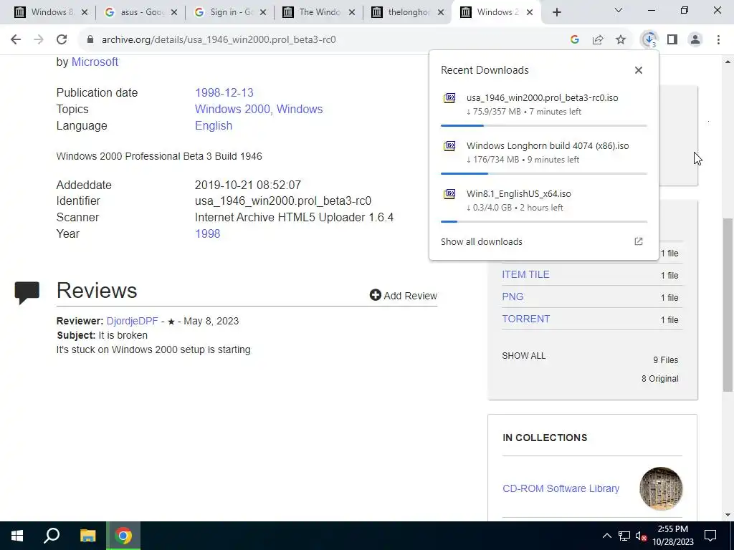Open network status tray icon
734x550 pixels.
624,536
